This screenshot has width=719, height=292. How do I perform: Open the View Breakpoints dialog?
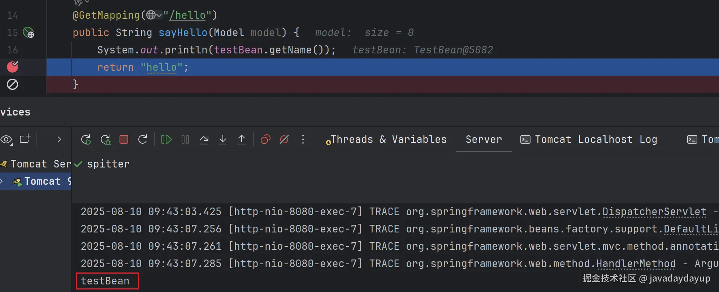(x=265, y=139)
